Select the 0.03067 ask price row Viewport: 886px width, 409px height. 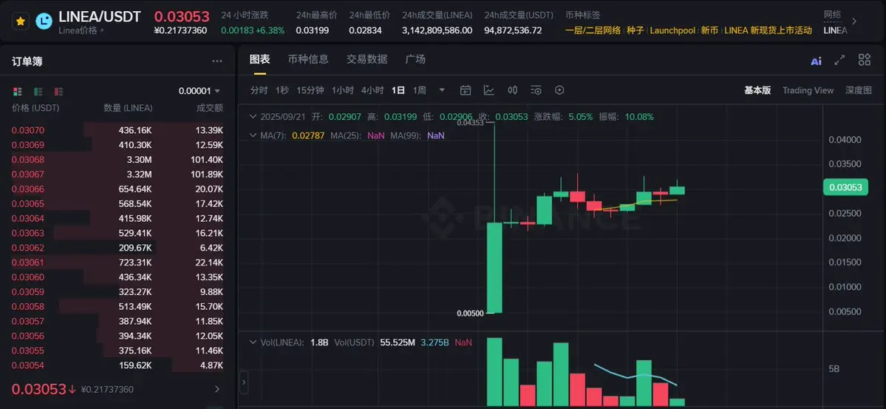coord(117,175)
